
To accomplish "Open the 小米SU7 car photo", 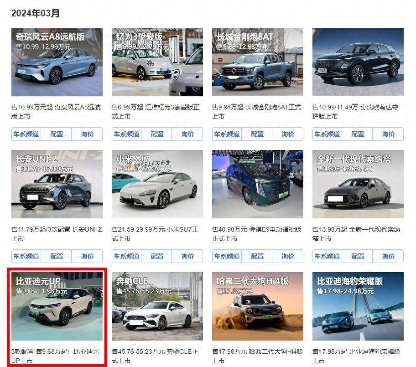I will tap(157, 184).
